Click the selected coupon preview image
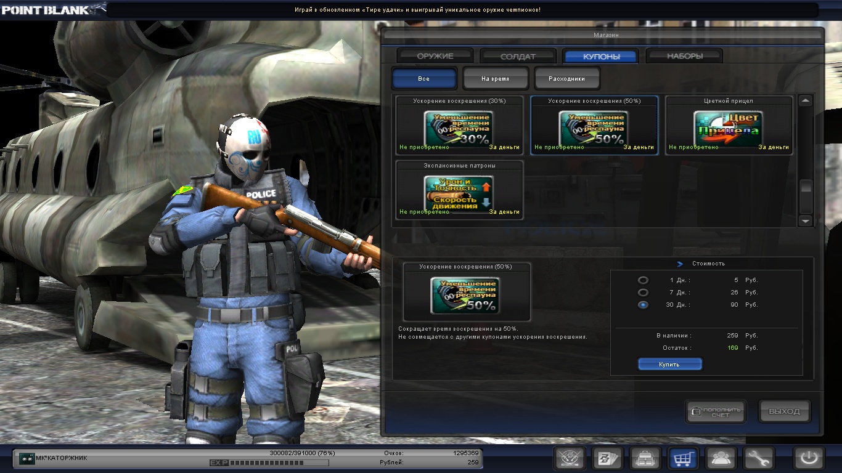Viewport: 842px width, 473px height. 465,295
